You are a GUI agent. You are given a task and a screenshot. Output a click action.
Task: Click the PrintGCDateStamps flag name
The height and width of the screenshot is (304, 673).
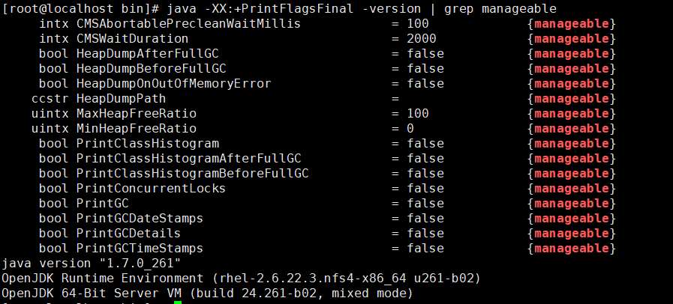pyautogui.click(x=140, y=219)
